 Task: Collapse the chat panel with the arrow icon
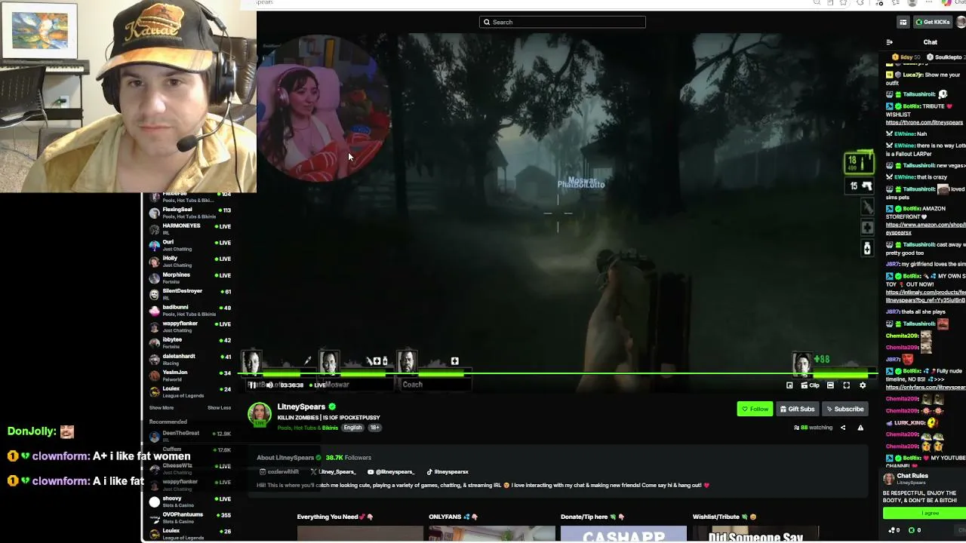coord(890,42)
